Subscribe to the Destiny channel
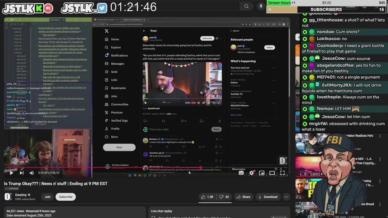This screenshot has width=388, height=218. click(66, 197)
